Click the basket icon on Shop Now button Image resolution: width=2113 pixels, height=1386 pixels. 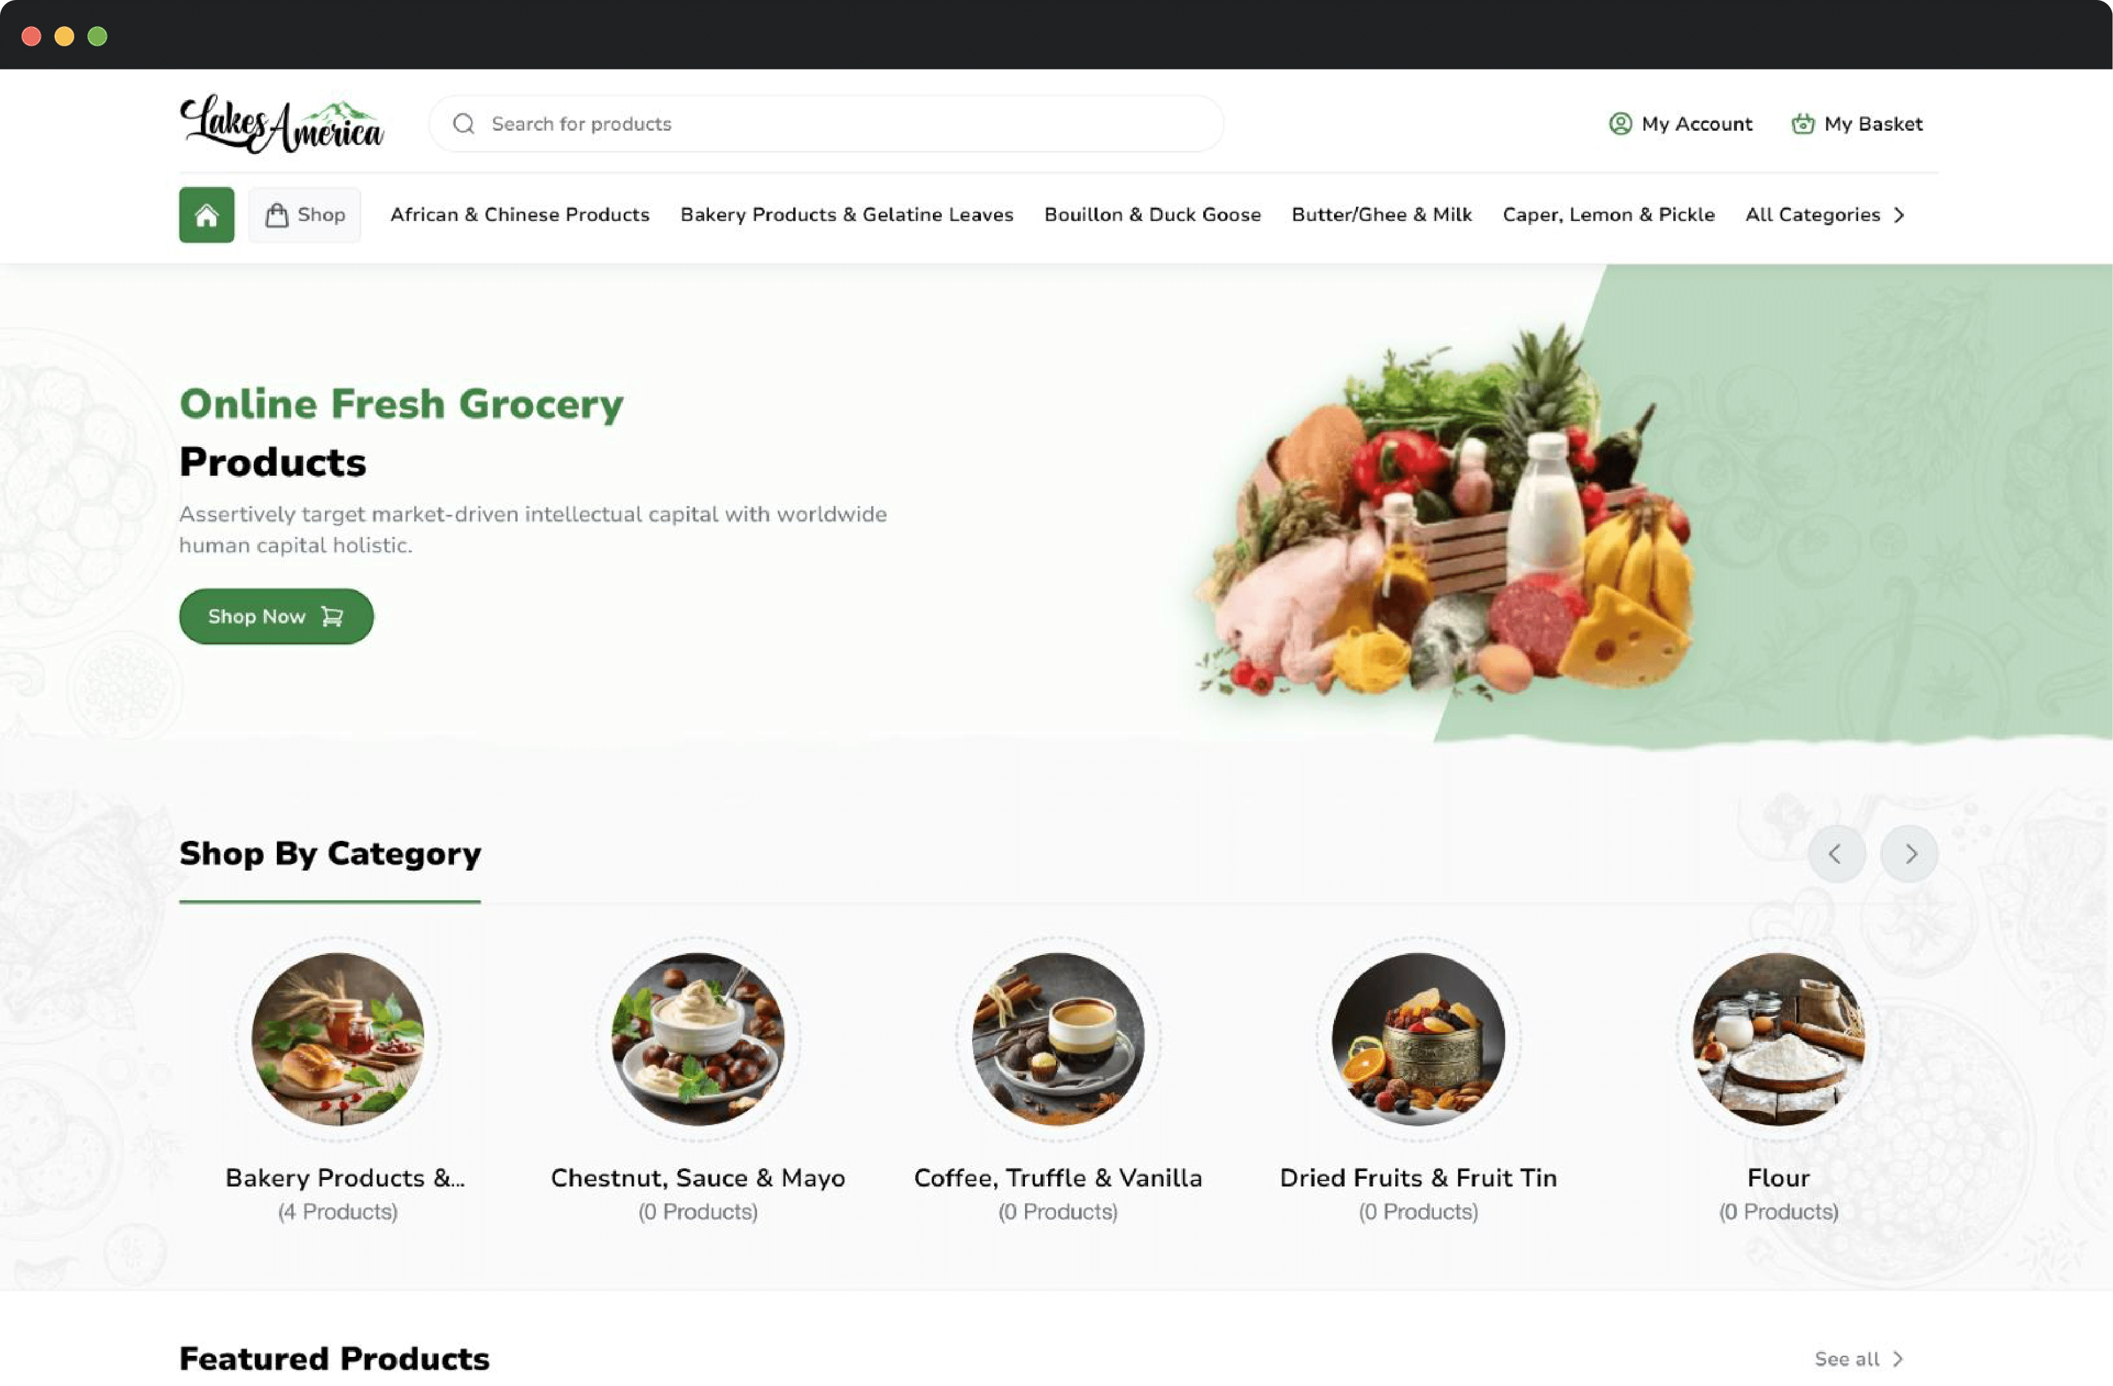pyautogui.click(x=331, y=616)
